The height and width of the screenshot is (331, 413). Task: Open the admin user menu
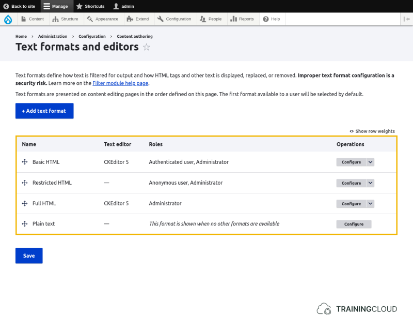pyautogui.click(x=123, y=6)
